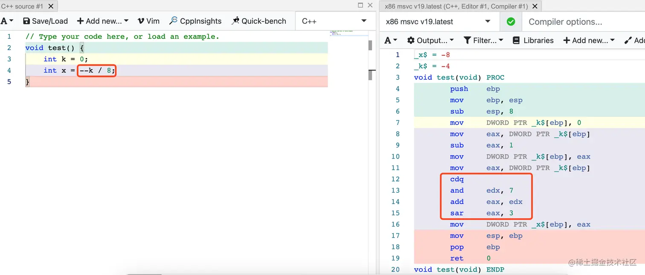The height and width of the screenshot is (275, 645).
Task: Maximize the source editor pane
Action: tap(360, 5)
